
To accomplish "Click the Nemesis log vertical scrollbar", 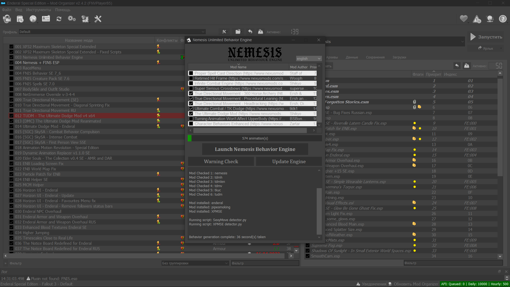I will pyautogui.click(x=319, y=211).
